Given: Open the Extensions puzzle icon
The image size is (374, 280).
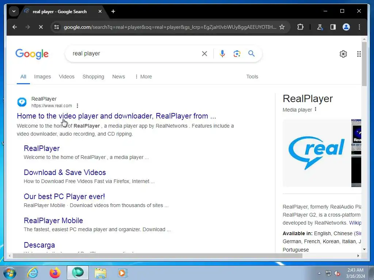Looking at the screenshot, I should tap(300, 27).
